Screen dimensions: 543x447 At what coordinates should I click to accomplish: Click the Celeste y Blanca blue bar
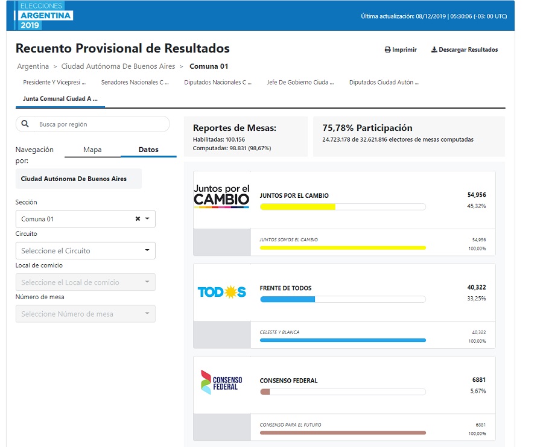tap(343, 340)
